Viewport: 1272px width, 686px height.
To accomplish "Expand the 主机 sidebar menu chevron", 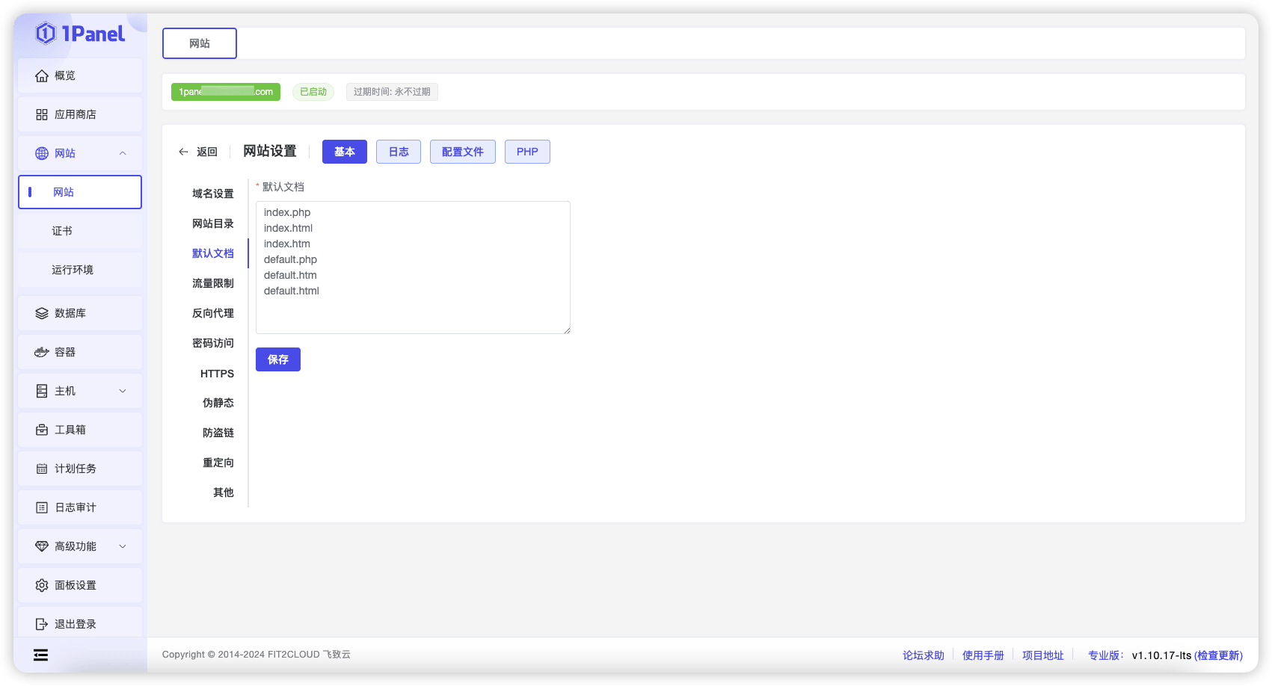I will tap(123, 391).
